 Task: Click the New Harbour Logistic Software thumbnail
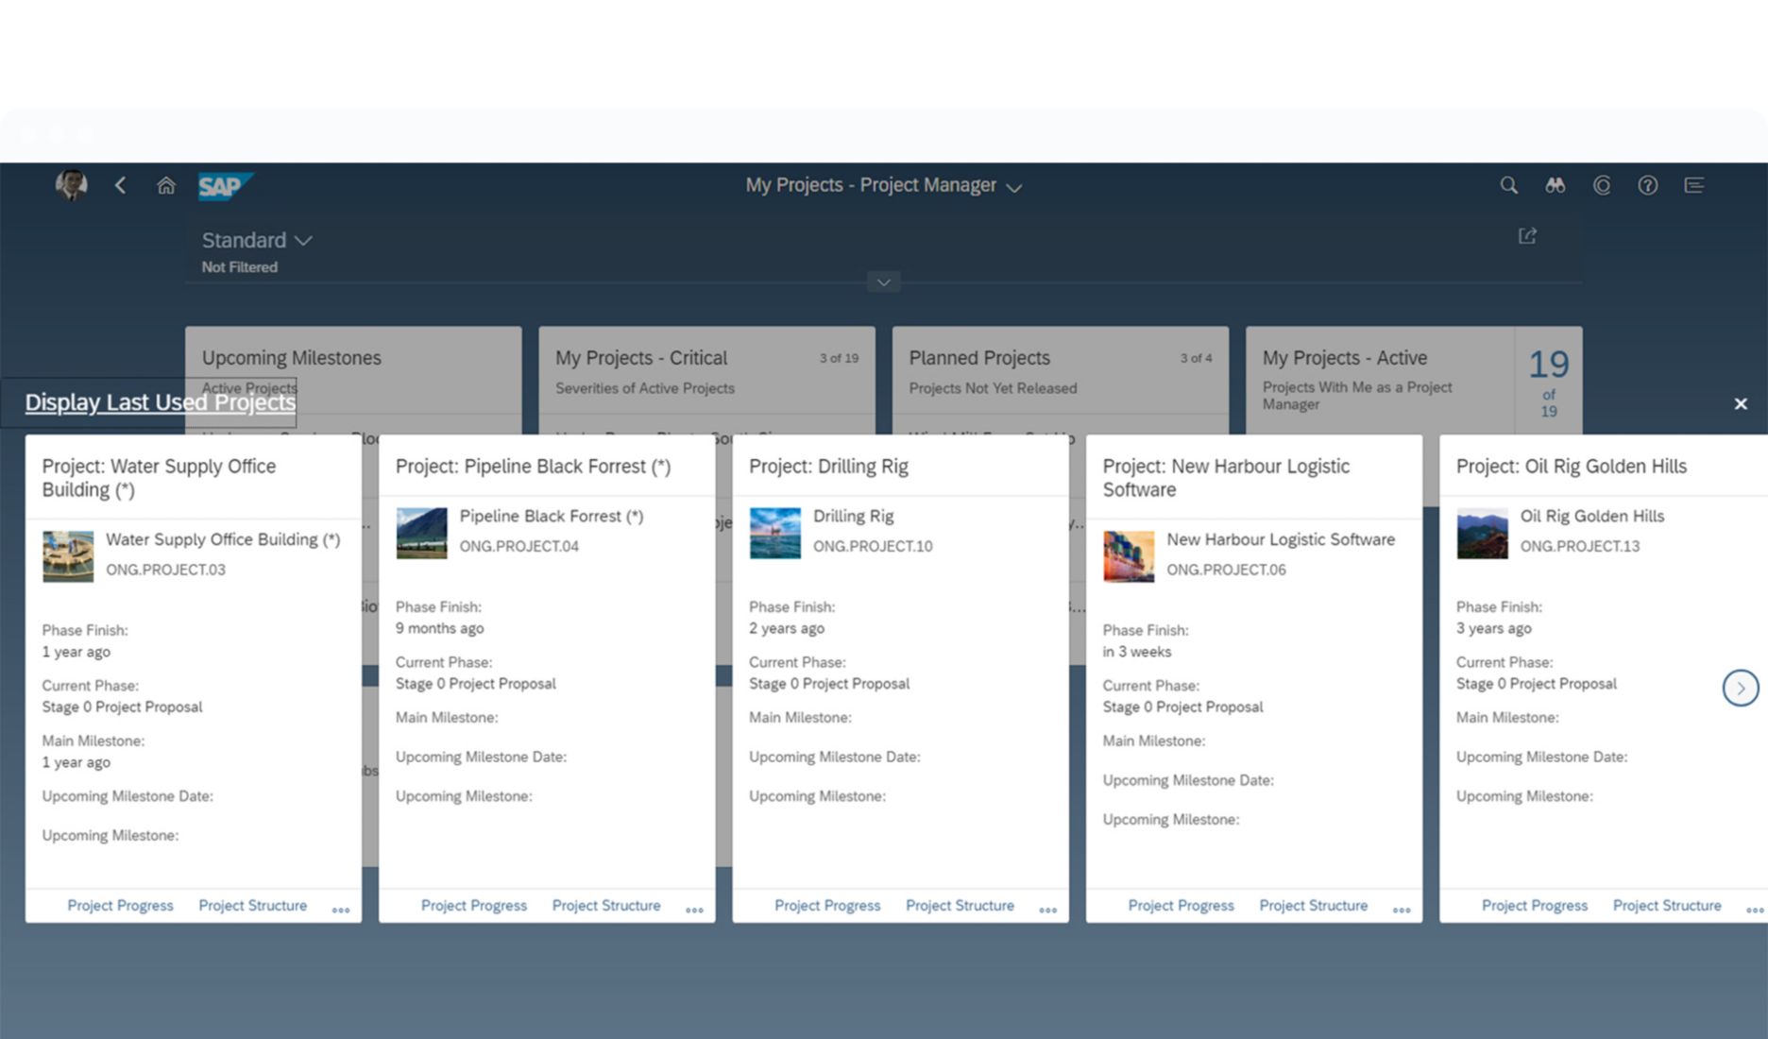(x=1129, y=556)
